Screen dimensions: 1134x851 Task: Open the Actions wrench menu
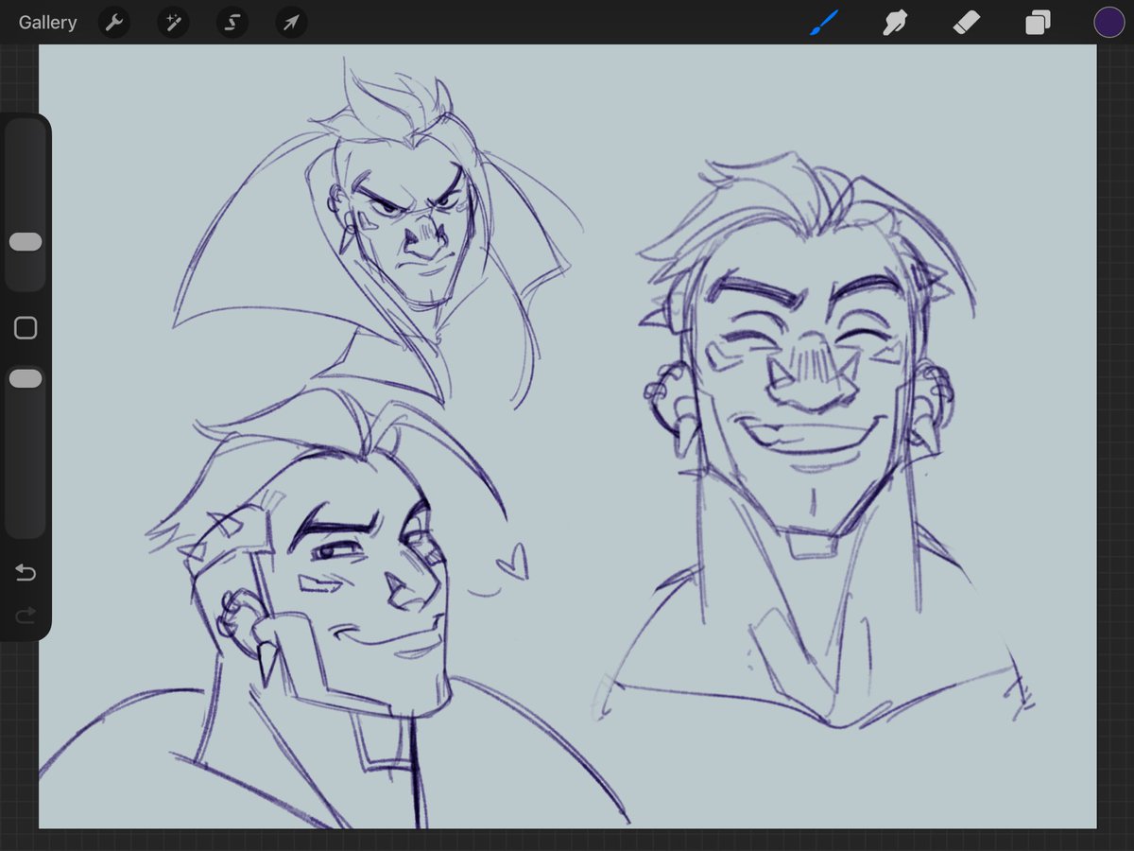point(114,23)
